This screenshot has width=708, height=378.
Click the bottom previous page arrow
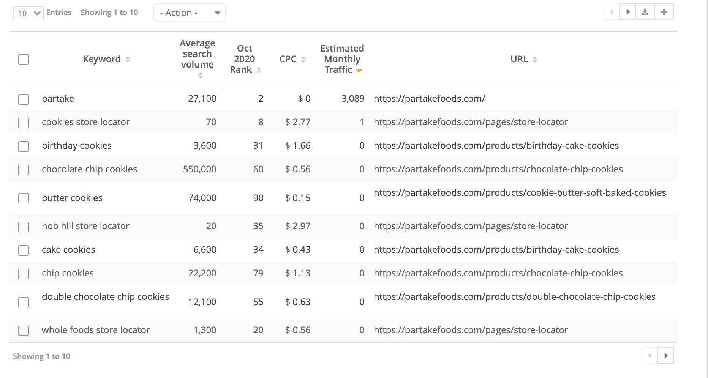(650, 356)
